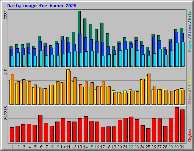Viewport: 194px width, 151px height.
Task: Click day 10 on the x-axis
Action: click(x=63, y=147)
